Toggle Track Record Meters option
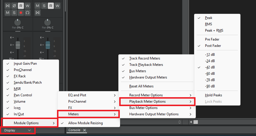Viewport: 256px width, 136px height. click(145, 58)
